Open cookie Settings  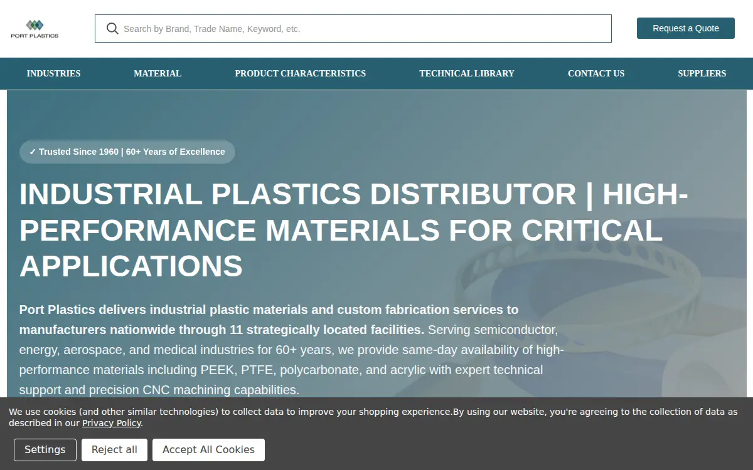(45, 450)
